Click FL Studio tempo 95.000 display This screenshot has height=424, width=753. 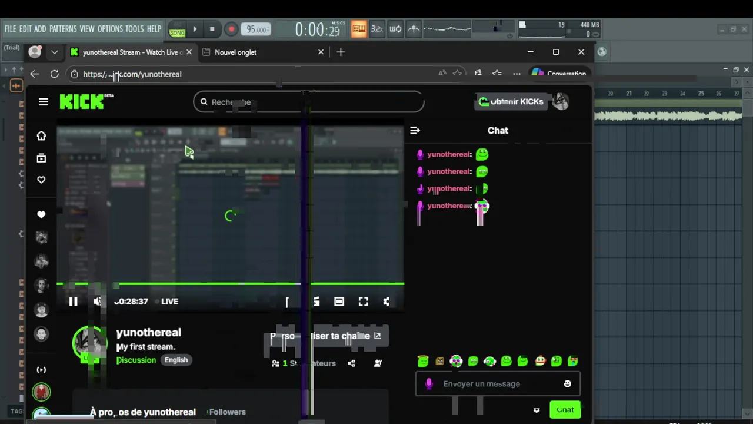(x=256, y=29)
